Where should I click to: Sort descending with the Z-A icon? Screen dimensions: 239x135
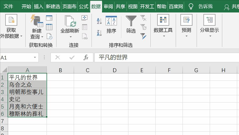point(99,33)
